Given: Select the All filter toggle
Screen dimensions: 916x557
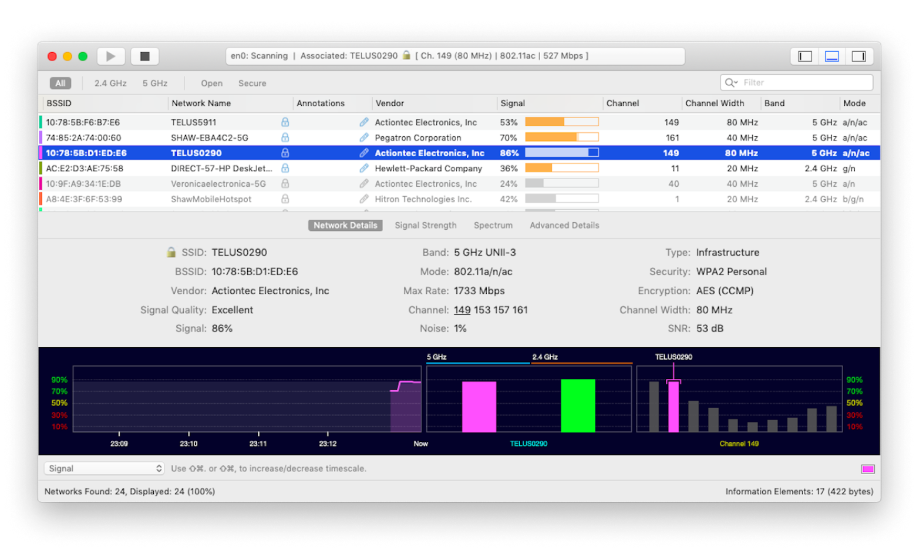Looking at the screenshot, I should 60,83.
